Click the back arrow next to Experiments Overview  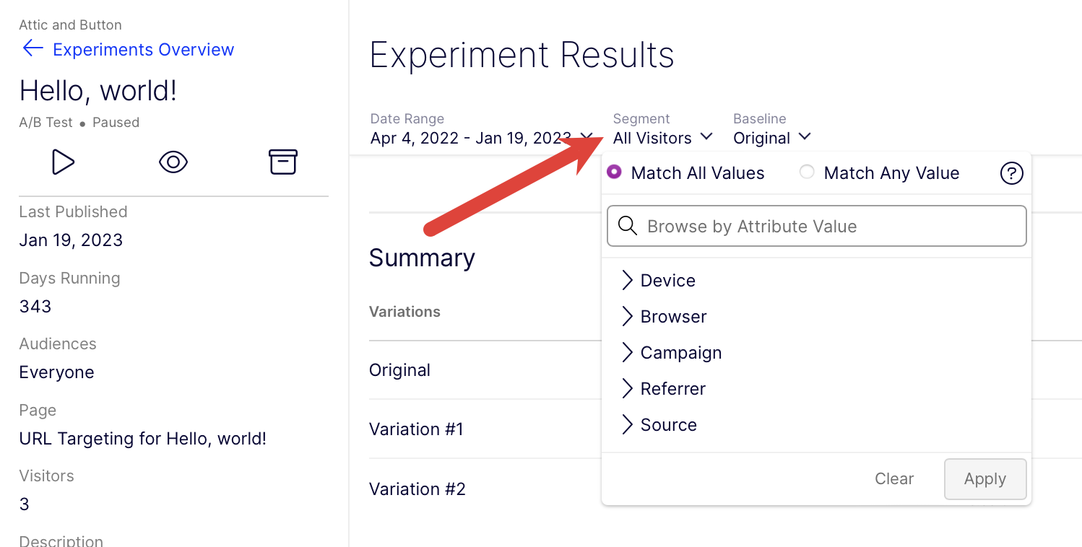(x=33, y=48)
